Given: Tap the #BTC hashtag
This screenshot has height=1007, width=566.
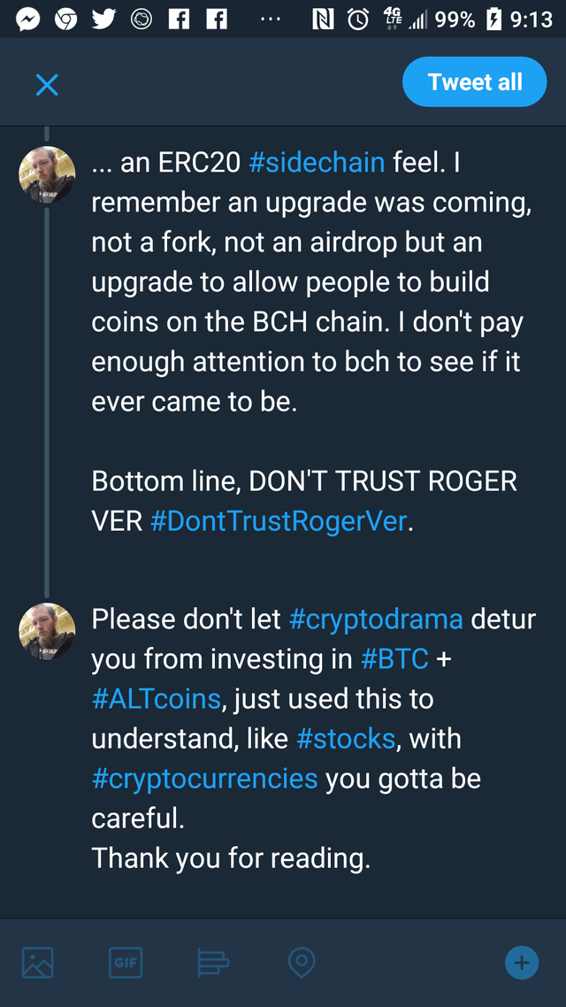Looking at the screenshot, I should [x=394, y=658].
